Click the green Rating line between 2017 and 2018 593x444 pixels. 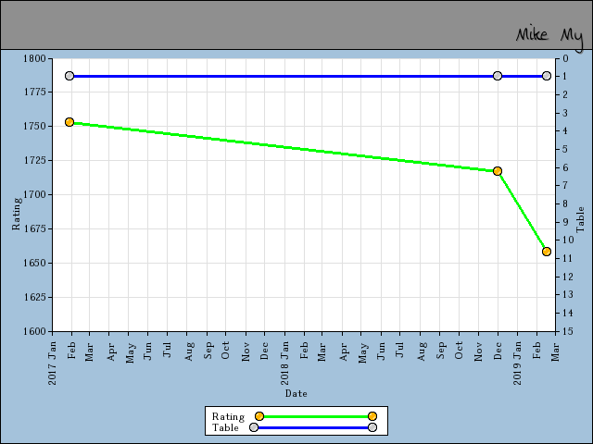tap(284, 147)
